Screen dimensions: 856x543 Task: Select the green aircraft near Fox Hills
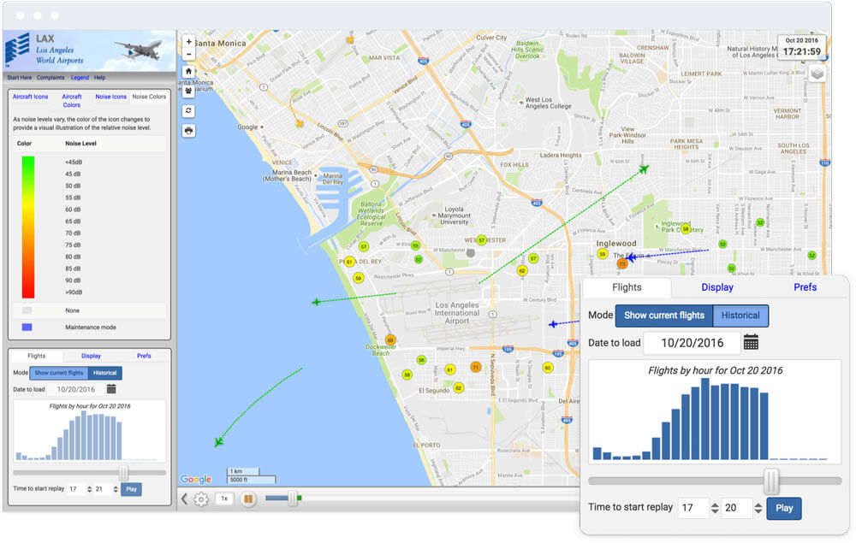(x=645, y=169)
